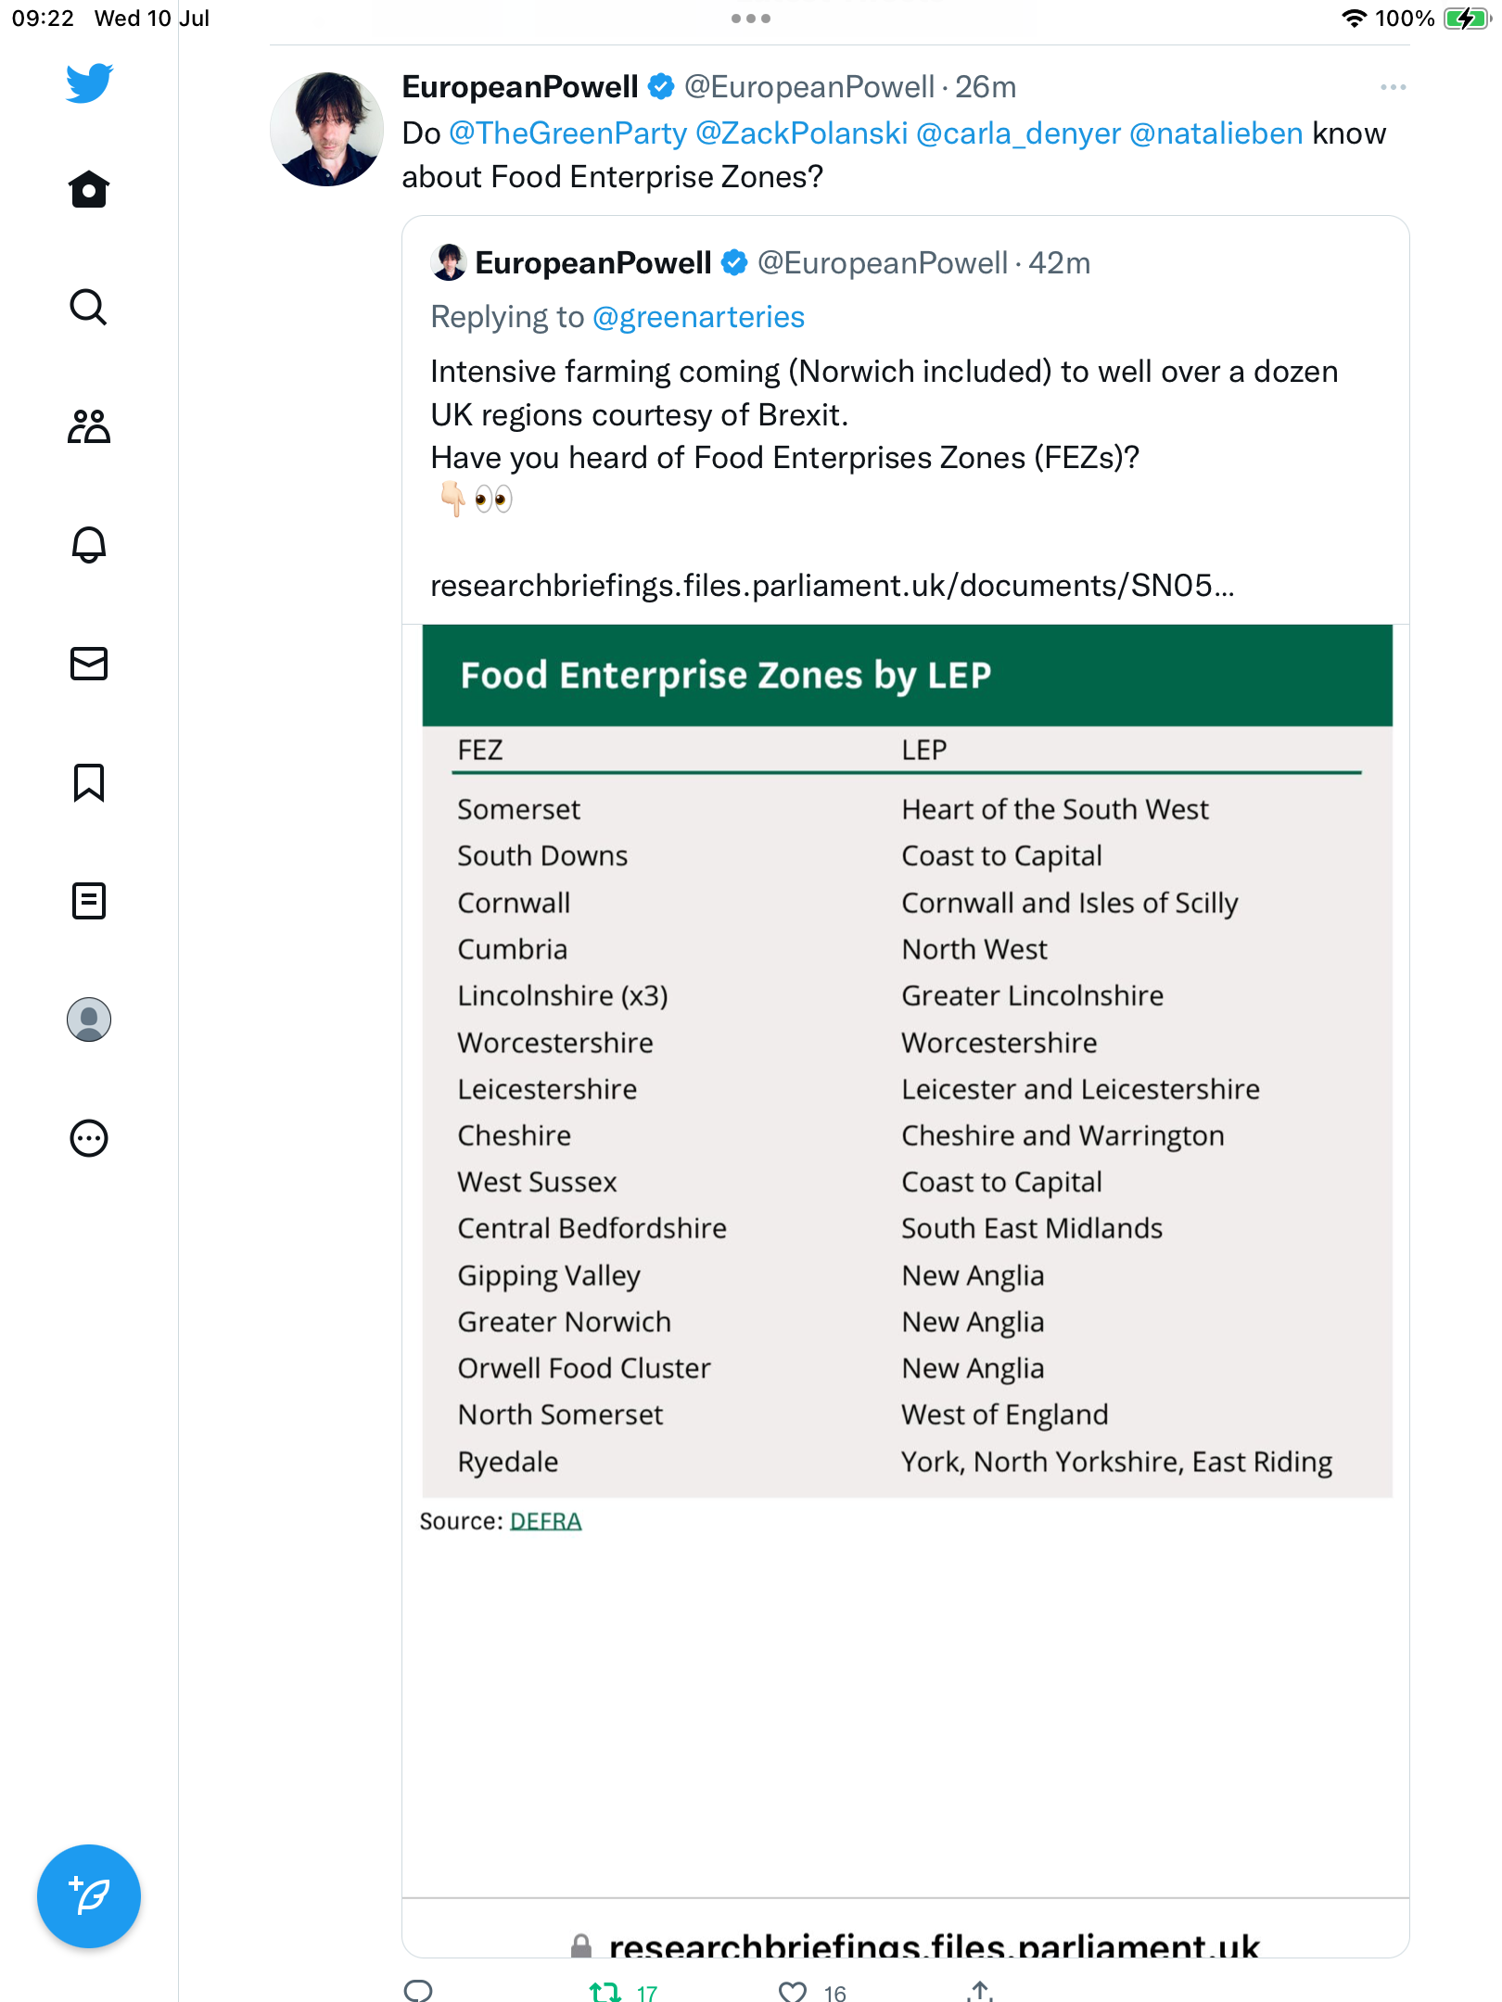The width and height of the screenshot is (1502, 2002).
Task: Toggle like heart showing 16 likes
Action: 793,1991
